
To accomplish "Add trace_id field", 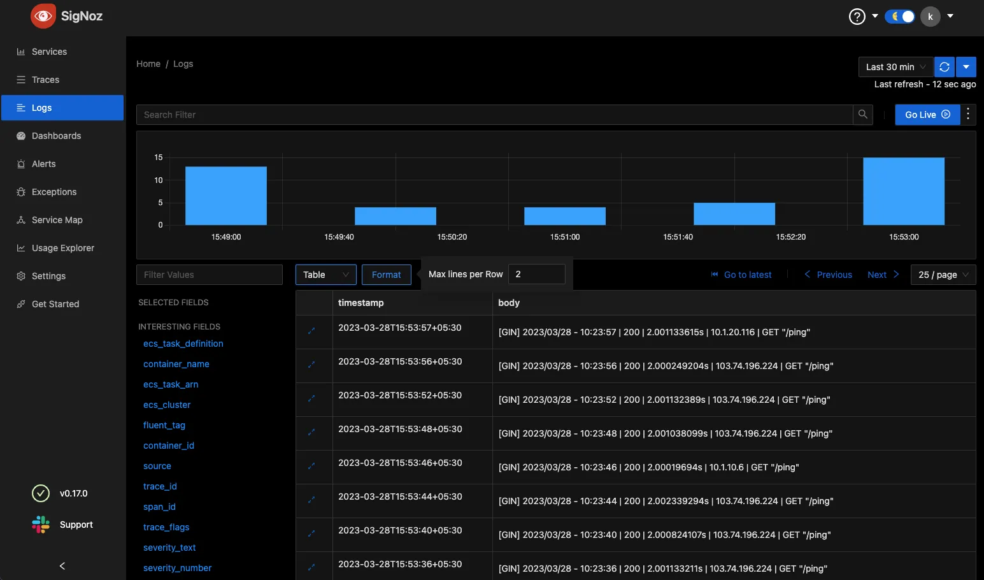I will click(x=160, y=486).
